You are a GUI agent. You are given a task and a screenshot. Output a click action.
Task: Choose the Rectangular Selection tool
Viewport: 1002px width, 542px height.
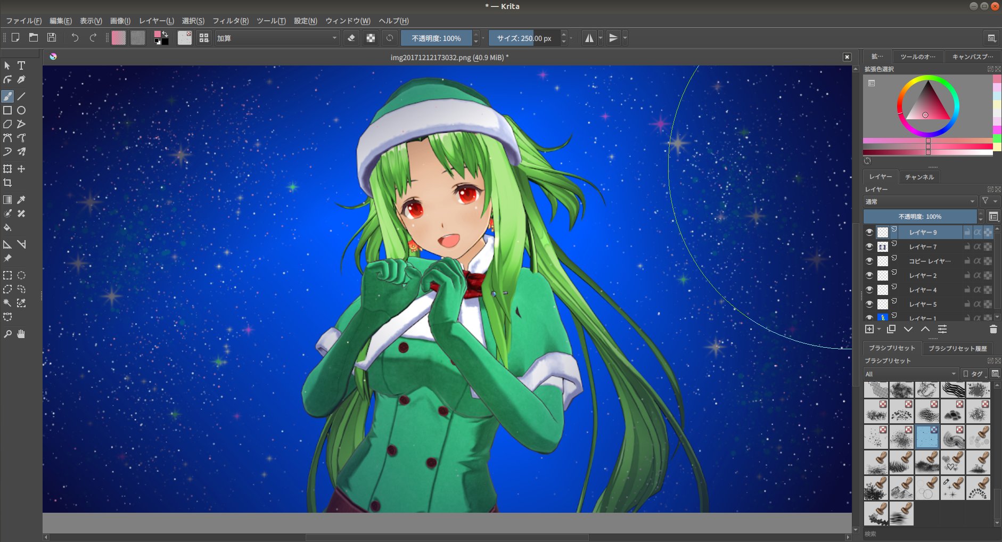(x=7, y=275)
